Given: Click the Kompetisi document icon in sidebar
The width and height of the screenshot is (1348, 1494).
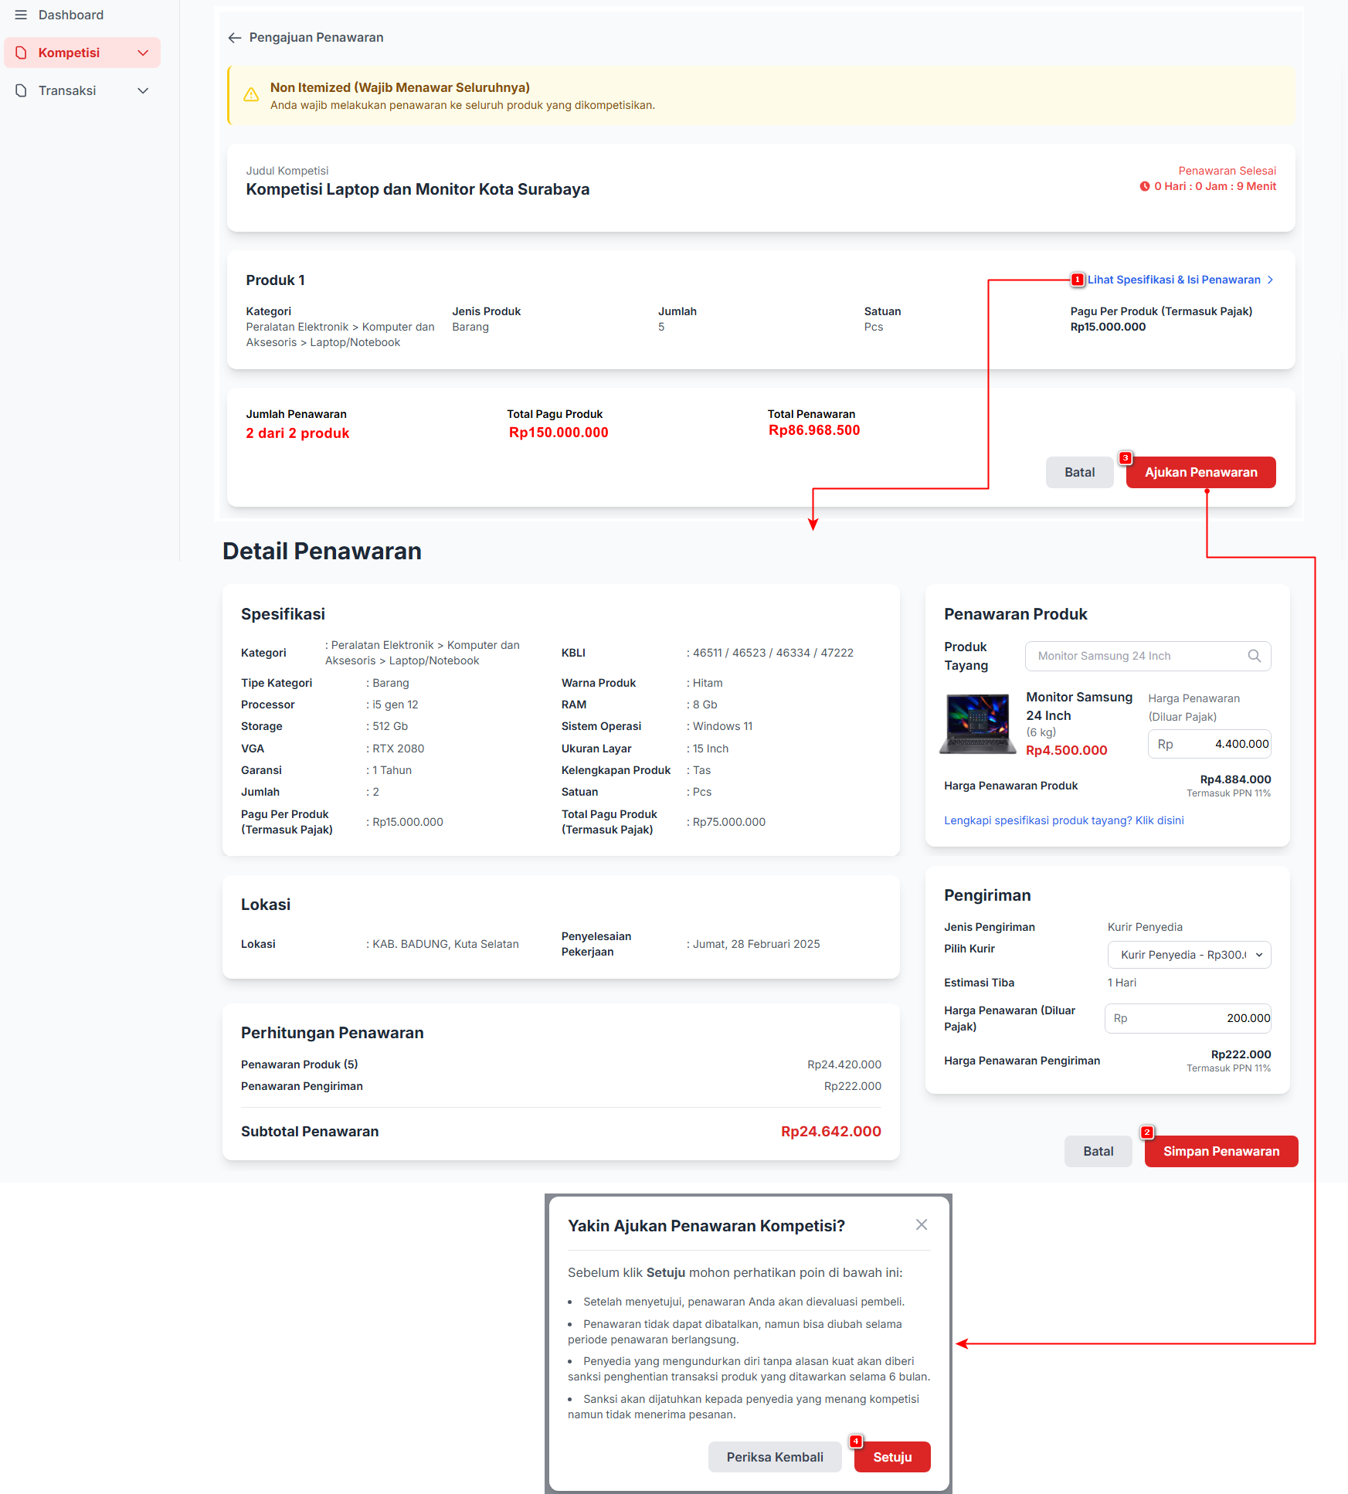Looking at the screenshot, I should (22, 53).
